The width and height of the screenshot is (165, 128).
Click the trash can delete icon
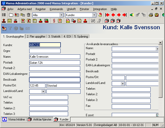29,15
